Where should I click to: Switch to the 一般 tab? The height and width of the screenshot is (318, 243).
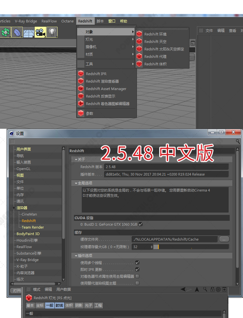pos(50,305)
